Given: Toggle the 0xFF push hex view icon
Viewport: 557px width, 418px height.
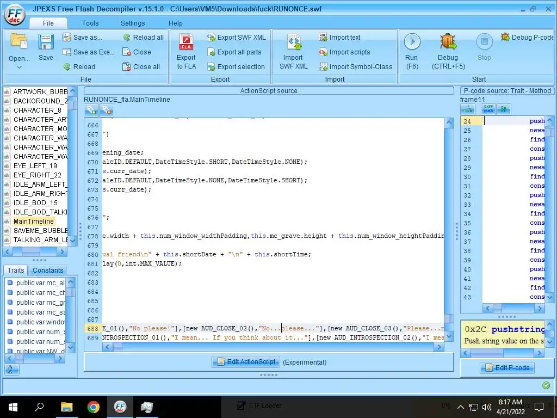Looking at the screenshot, I should pyautogui.click(x=488, y=109).
